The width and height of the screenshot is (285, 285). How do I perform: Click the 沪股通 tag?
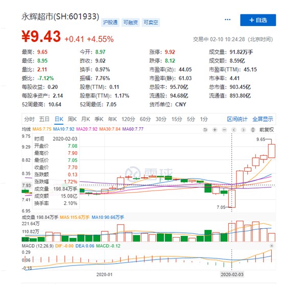click(110, 22)
